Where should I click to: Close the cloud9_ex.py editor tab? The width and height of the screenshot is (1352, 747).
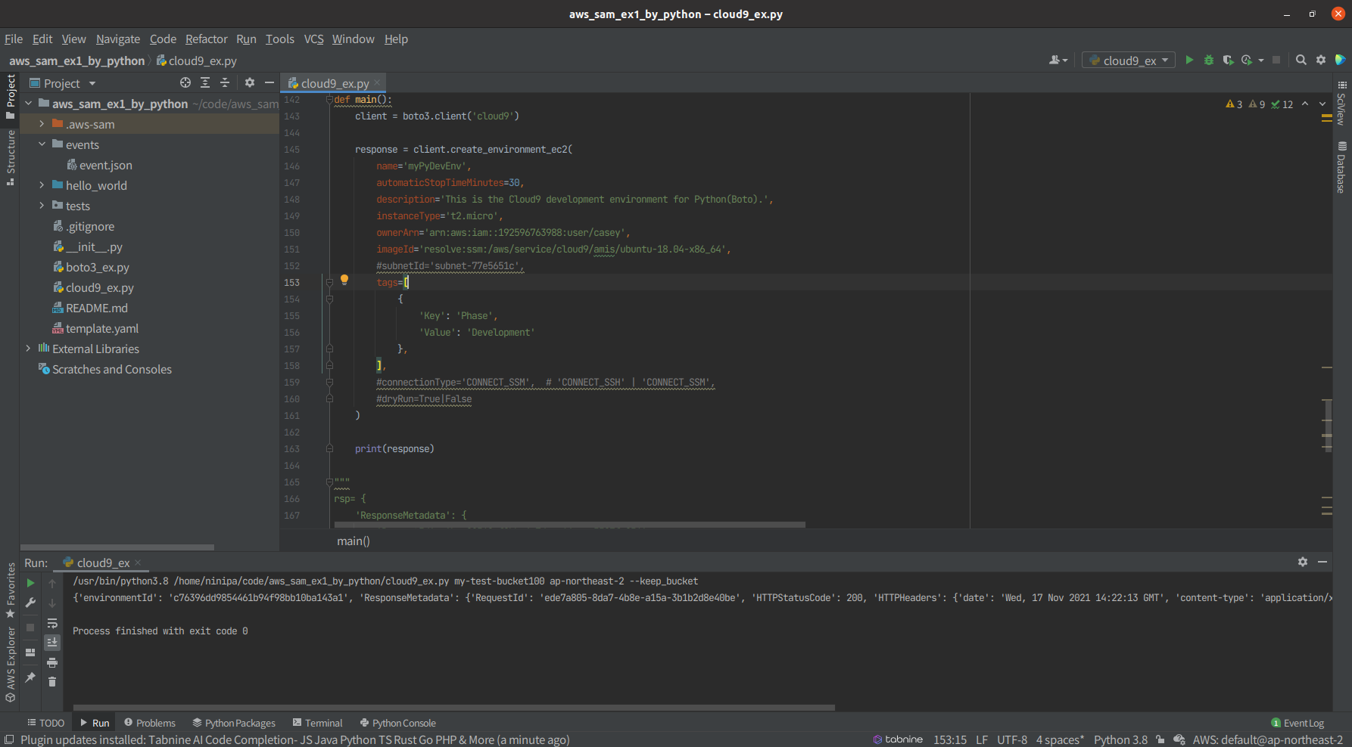(377, 83)
